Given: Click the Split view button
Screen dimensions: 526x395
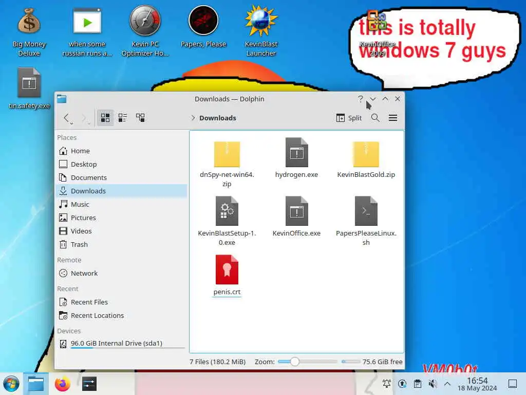Looking at the screenshot, I should pyautogui.click(x=349, y=118).
